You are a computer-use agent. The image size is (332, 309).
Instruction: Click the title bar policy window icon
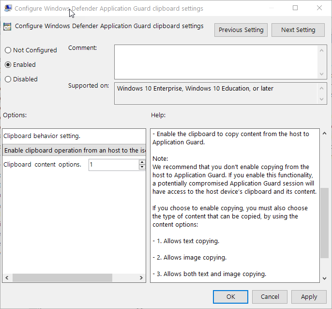(x=8, y=8)
